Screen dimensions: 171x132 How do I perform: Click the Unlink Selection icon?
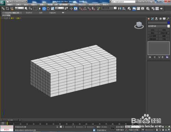8,9
